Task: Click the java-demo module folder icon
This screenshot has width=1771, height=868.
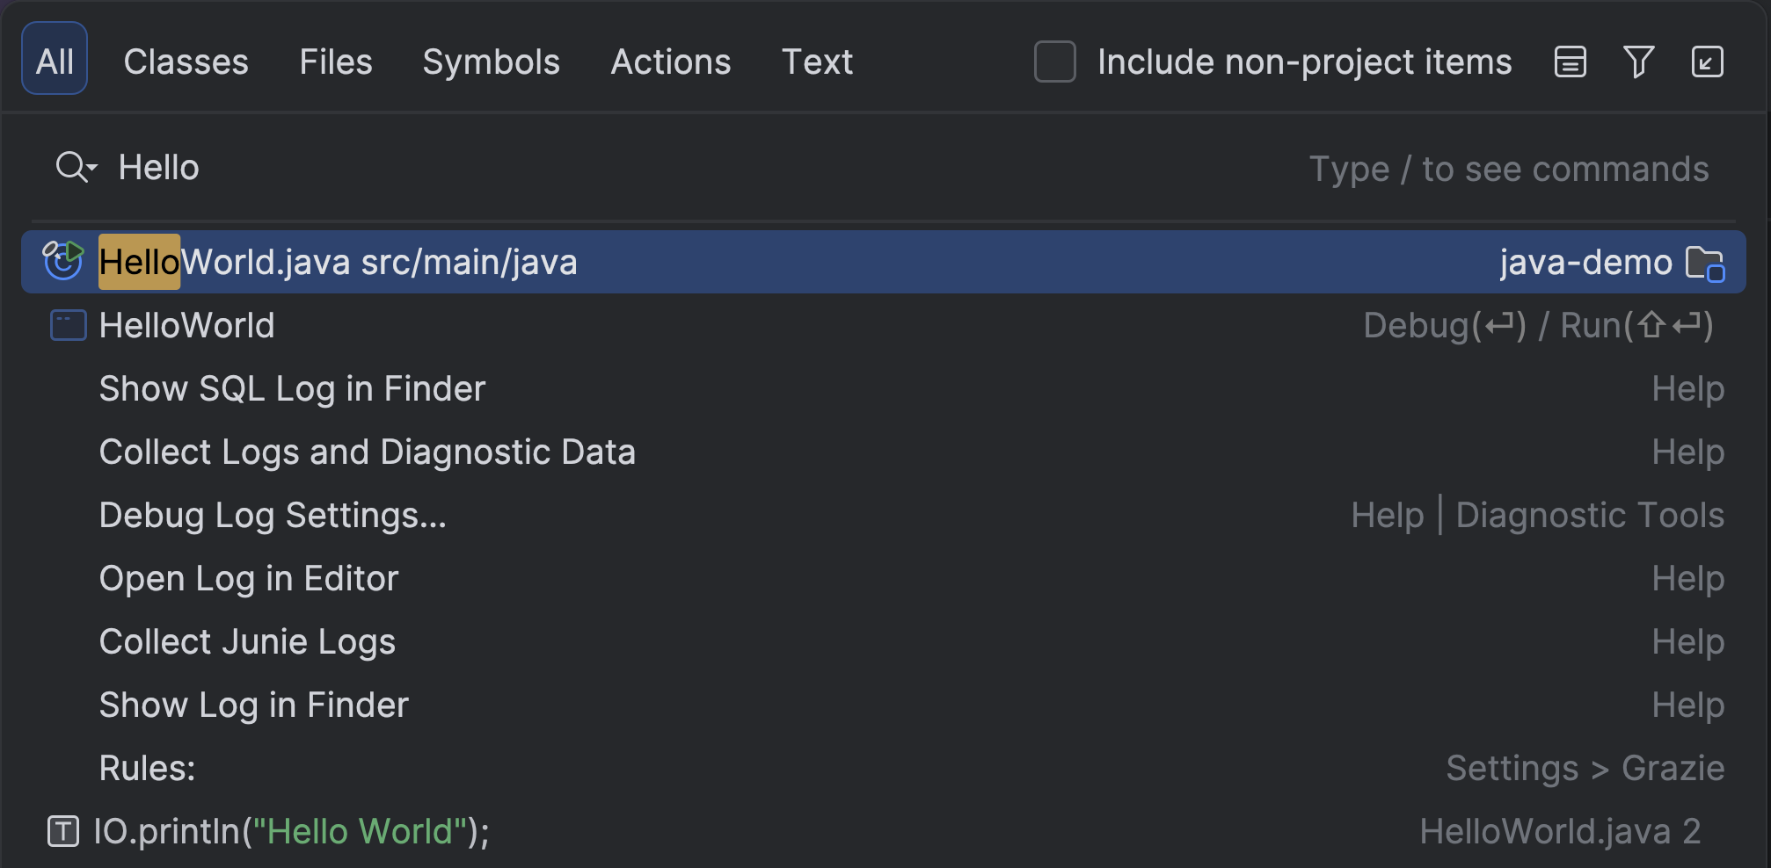Action: 1704,263
